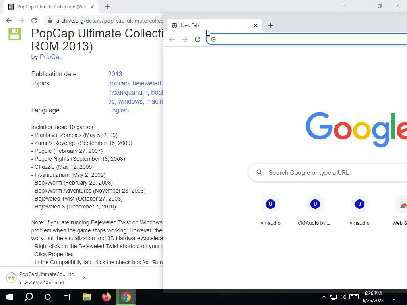
Task: Click the taskbar clock showing 6:26 PM
Action: point(373,297)
